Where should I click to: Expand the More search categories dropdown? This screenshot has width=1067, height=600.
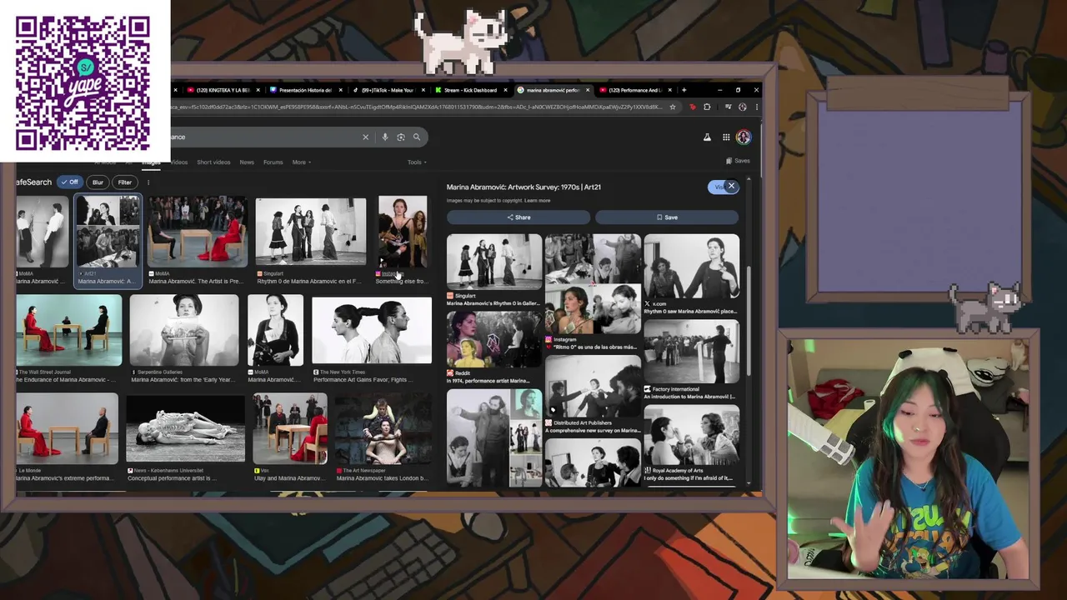302,162
